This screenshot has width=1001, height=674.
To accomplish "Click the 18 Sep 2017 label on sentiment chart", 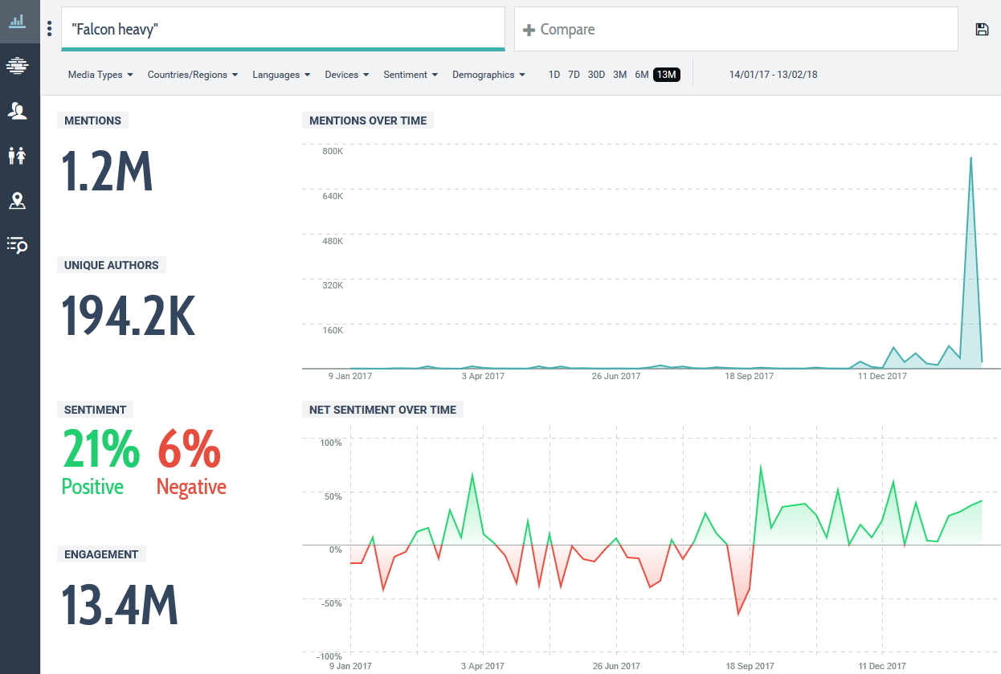I will [750, 666].
